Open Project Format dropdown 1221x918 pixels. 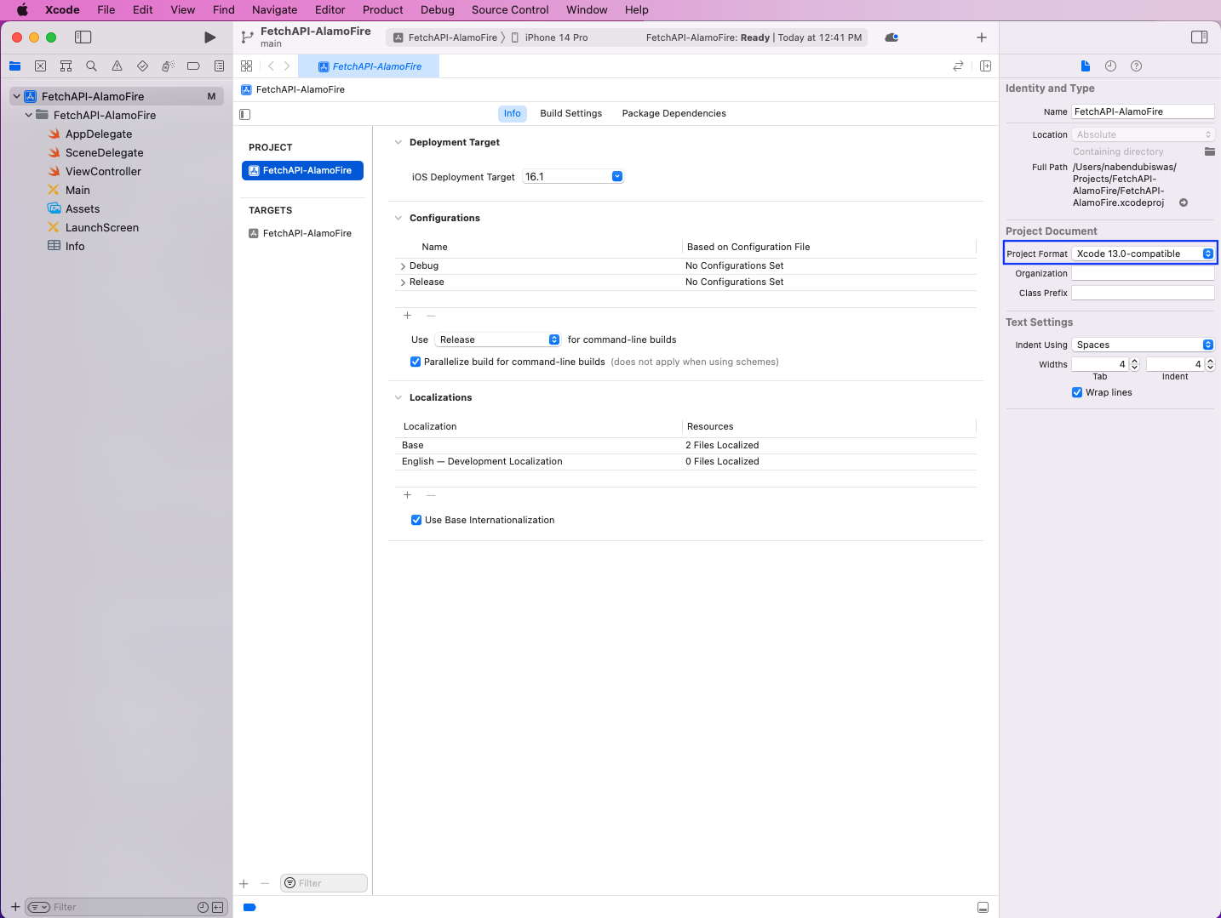[x=1143, y=254]
